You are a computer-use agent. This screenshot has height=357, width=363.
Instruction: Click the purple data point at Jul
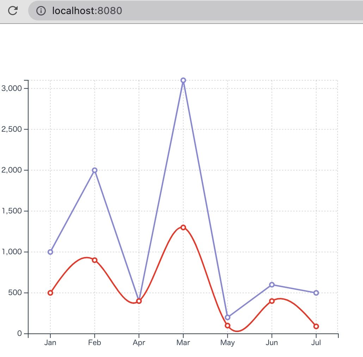click(x=316, y=293)
